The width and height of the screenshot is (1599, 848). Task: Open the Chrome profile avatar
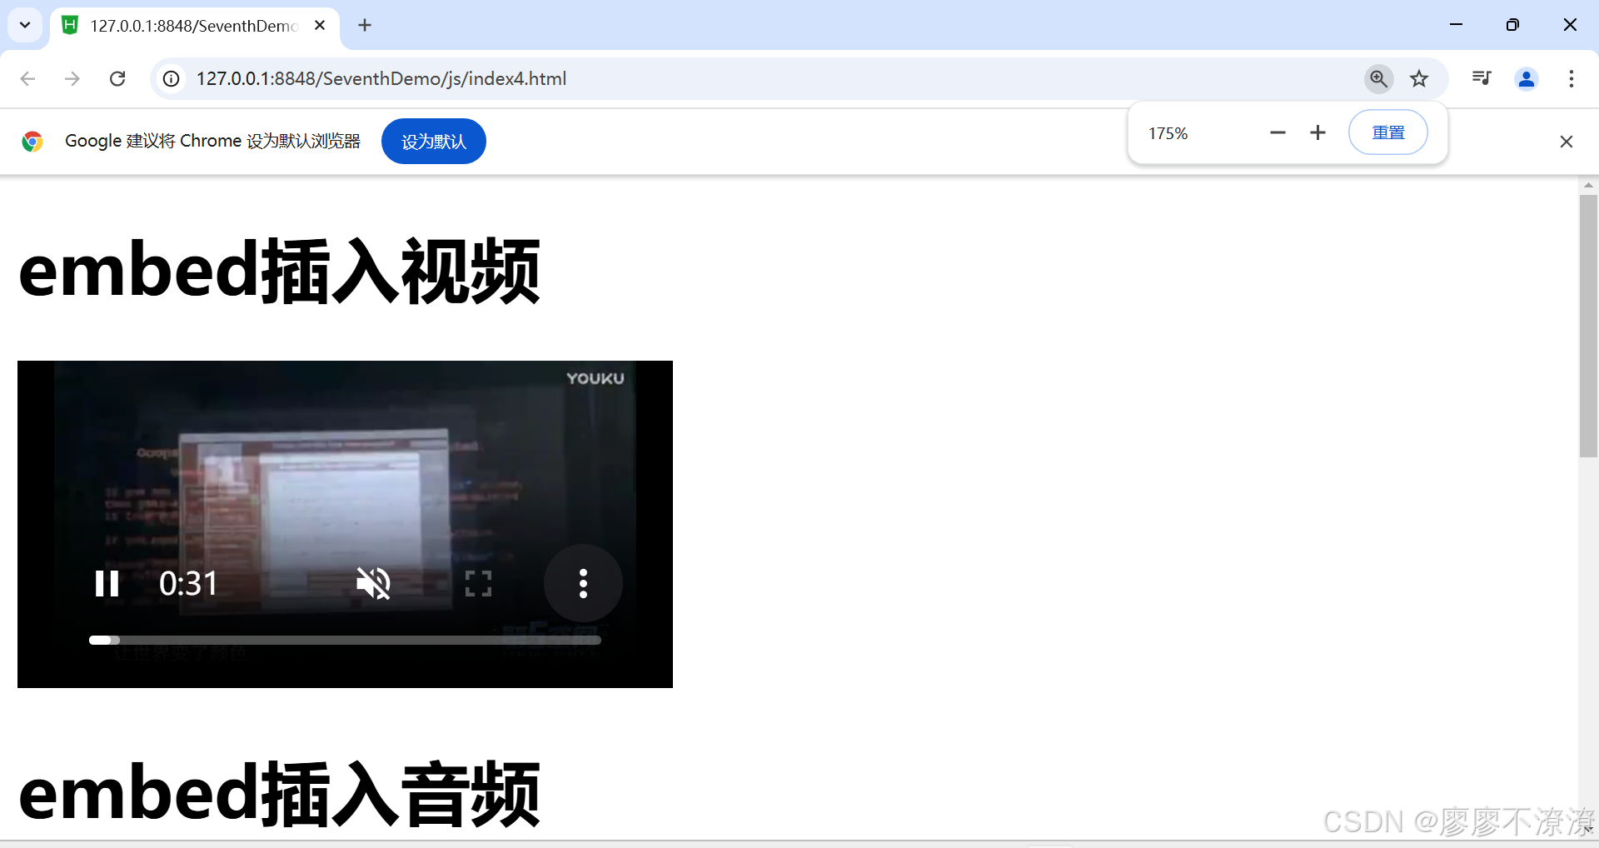click(1527, 78)
